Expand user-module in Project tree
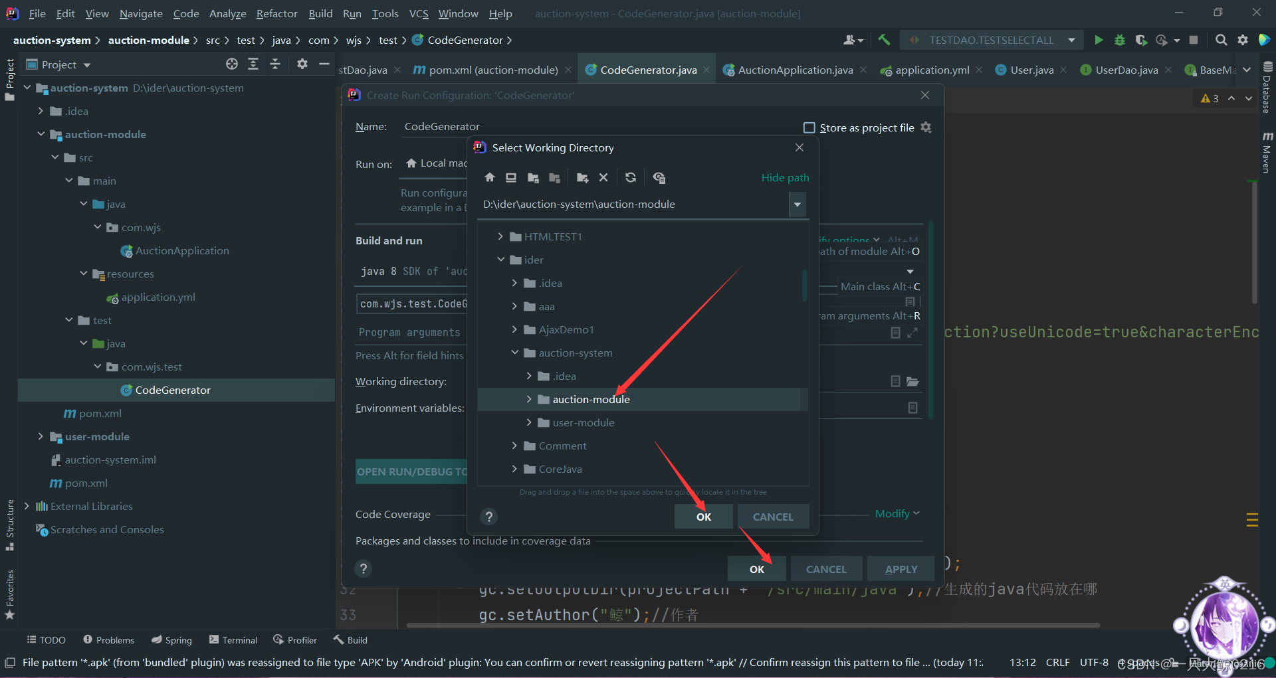Screen dimensions: 1276x678 click(41, 436)
